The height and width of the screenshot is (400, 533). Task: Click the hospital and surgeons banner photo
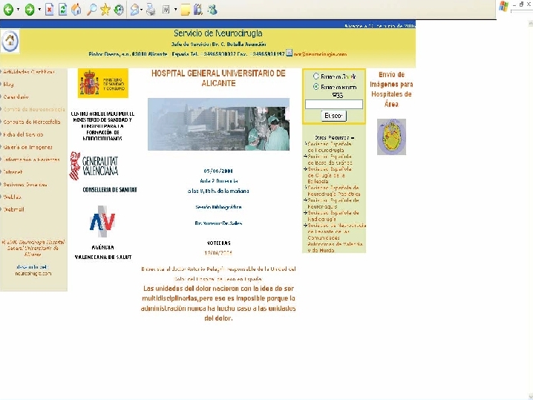point(218,124)
